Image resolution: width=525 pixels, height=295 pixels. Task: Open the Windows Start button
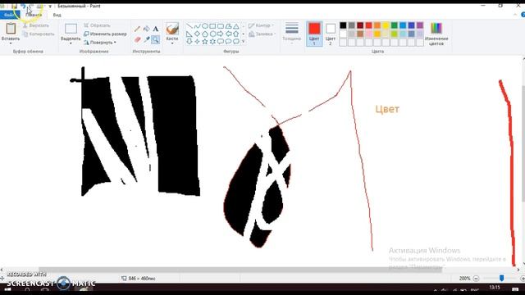[7, 289]
